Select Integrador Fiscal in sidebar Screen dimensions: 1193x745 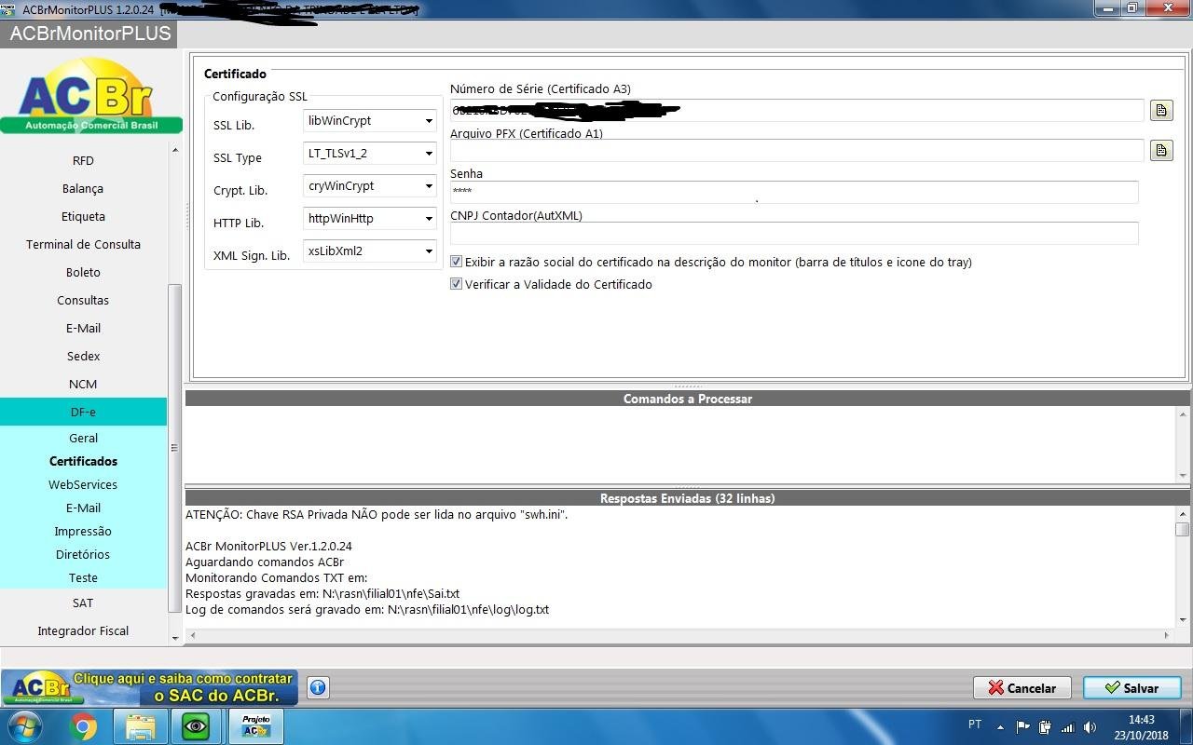coord(83,630)
